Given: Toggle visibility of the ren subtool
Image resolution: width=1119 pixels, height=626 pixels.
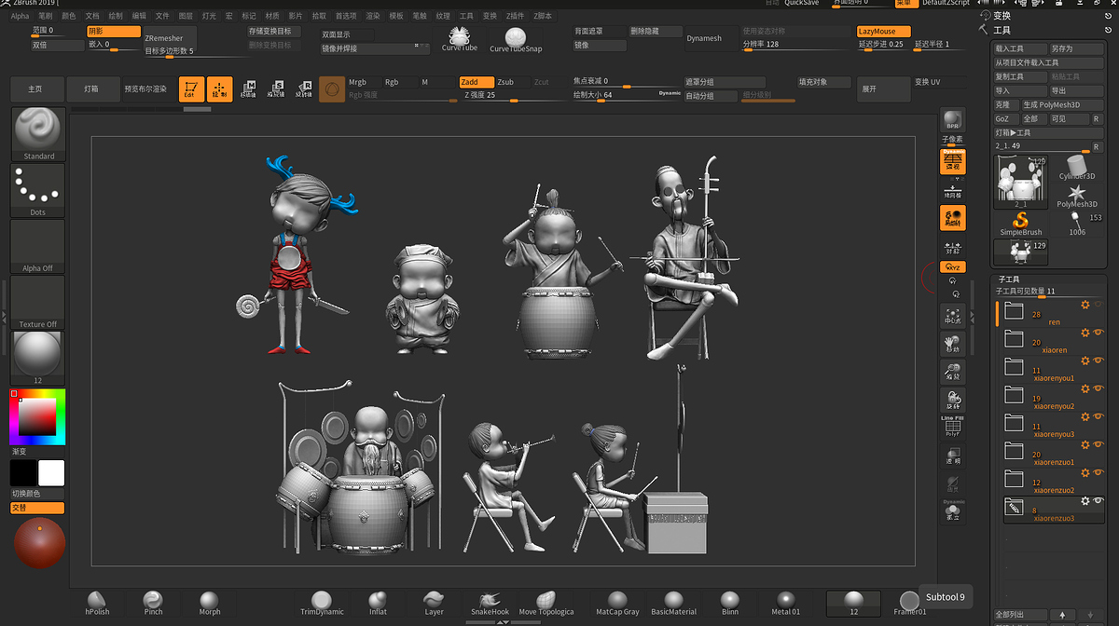Looking at the screenshot, I should pos(1098,306).
